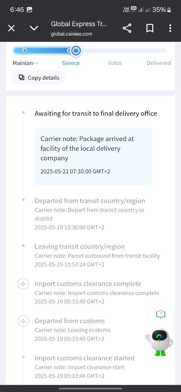Image resolution: width=181 pixels, height=392 pixels.
Task: Tap anchor icon beside Import customs clearance complete
Action: click(23, 284)
